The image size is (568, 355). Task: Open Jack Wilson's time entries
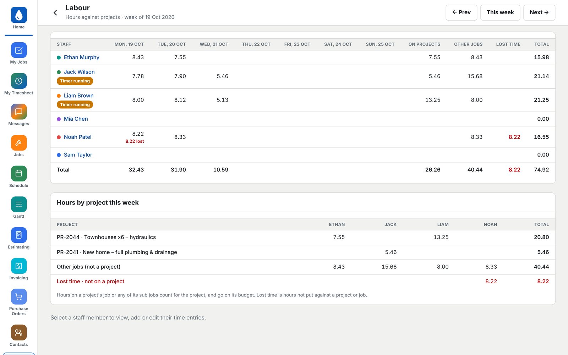(79, 72)
